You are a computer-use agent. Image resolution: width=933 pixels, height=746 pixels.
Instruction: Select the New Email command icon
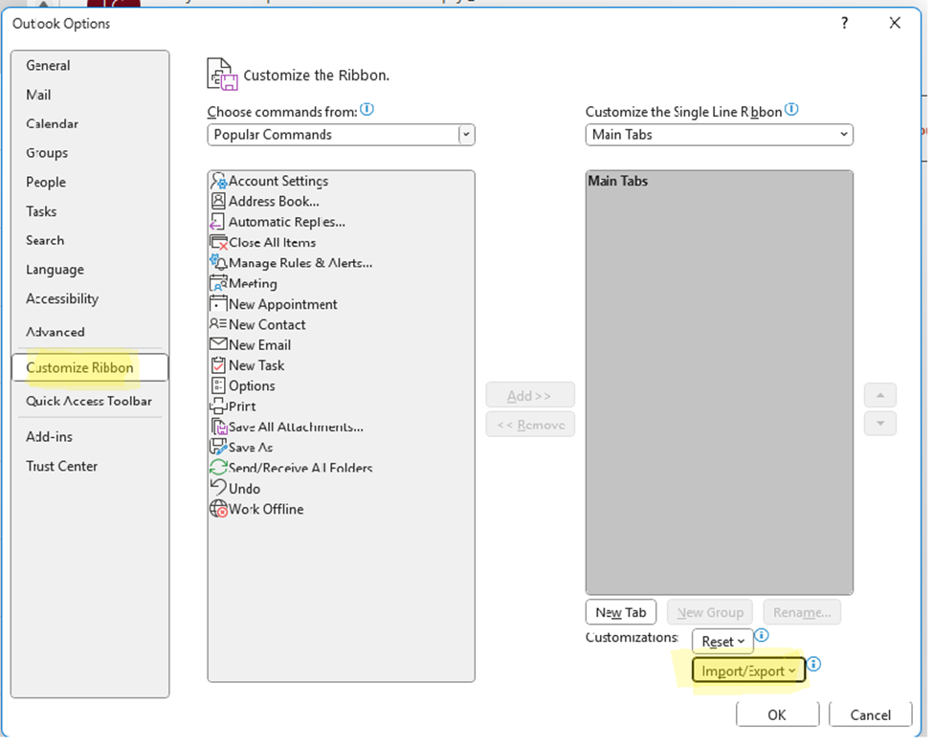click(x=217, y=344)
